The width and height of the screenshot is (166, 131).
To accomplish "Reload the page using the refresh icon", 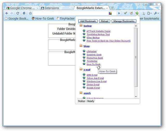I will [18, 13].
